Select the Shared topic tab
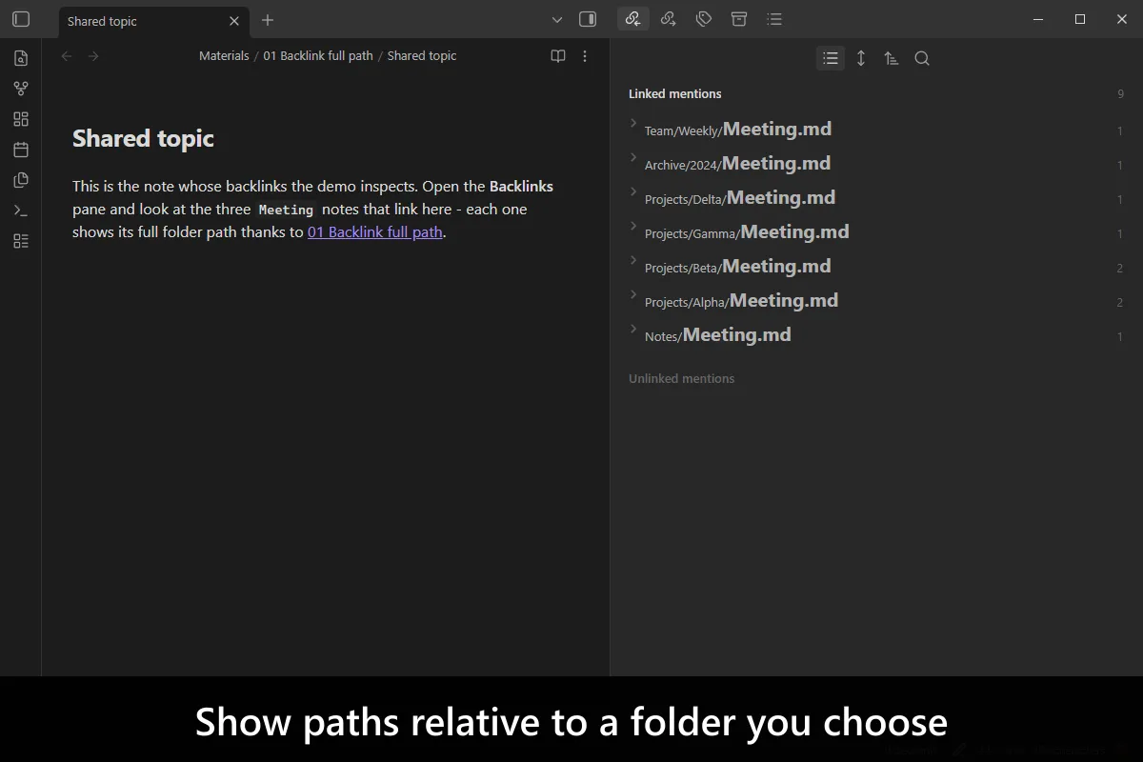This screenshot has height=762, width=1143. coord(153,21)
